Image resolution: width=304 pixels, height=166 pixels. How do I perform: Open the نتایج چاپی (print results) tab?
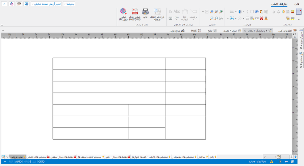click(x=178, y=31)
